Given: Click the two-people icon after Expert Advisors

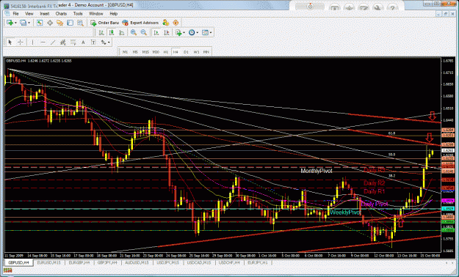Looking at the screenshot, I should 166,23.
